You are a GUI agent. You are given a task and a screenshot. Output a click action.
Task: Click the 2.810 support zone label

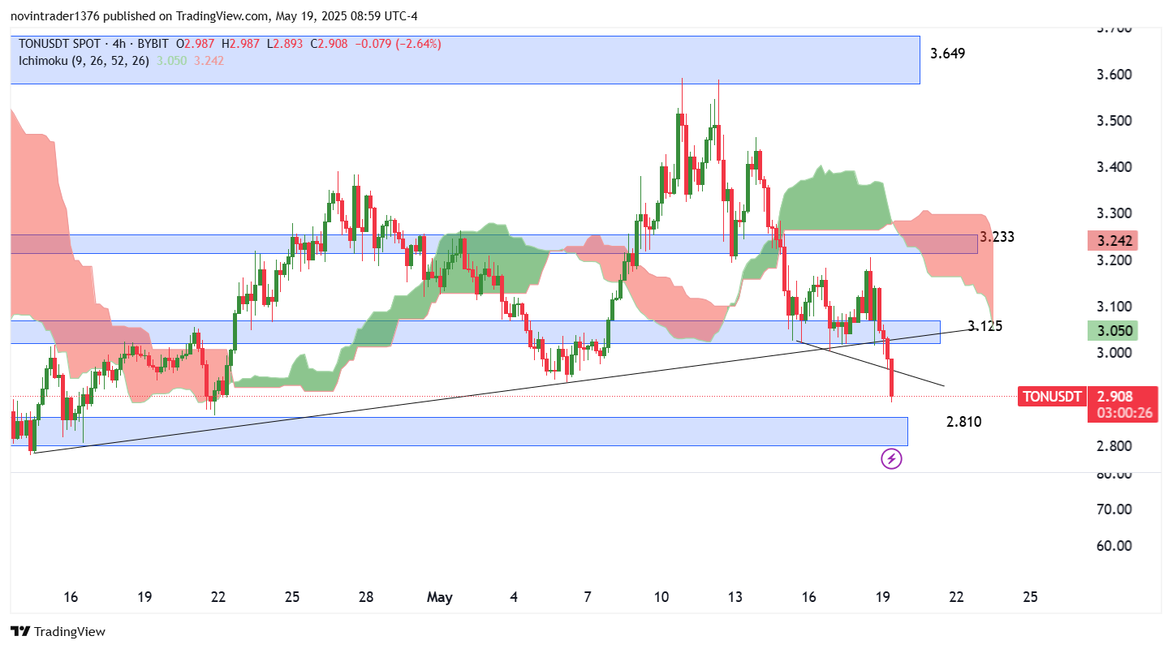point(964,422)
